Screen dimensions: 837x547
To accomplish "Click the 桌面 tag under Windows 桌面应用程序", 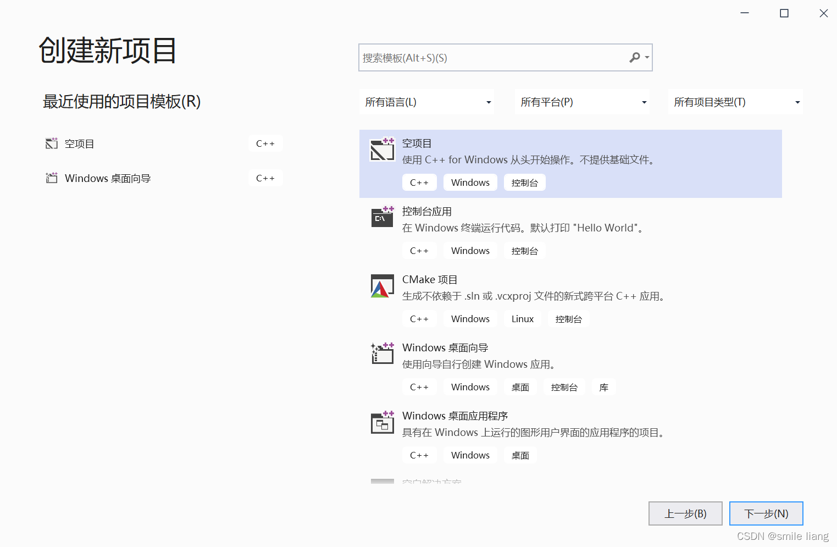I will coord(520,455).
